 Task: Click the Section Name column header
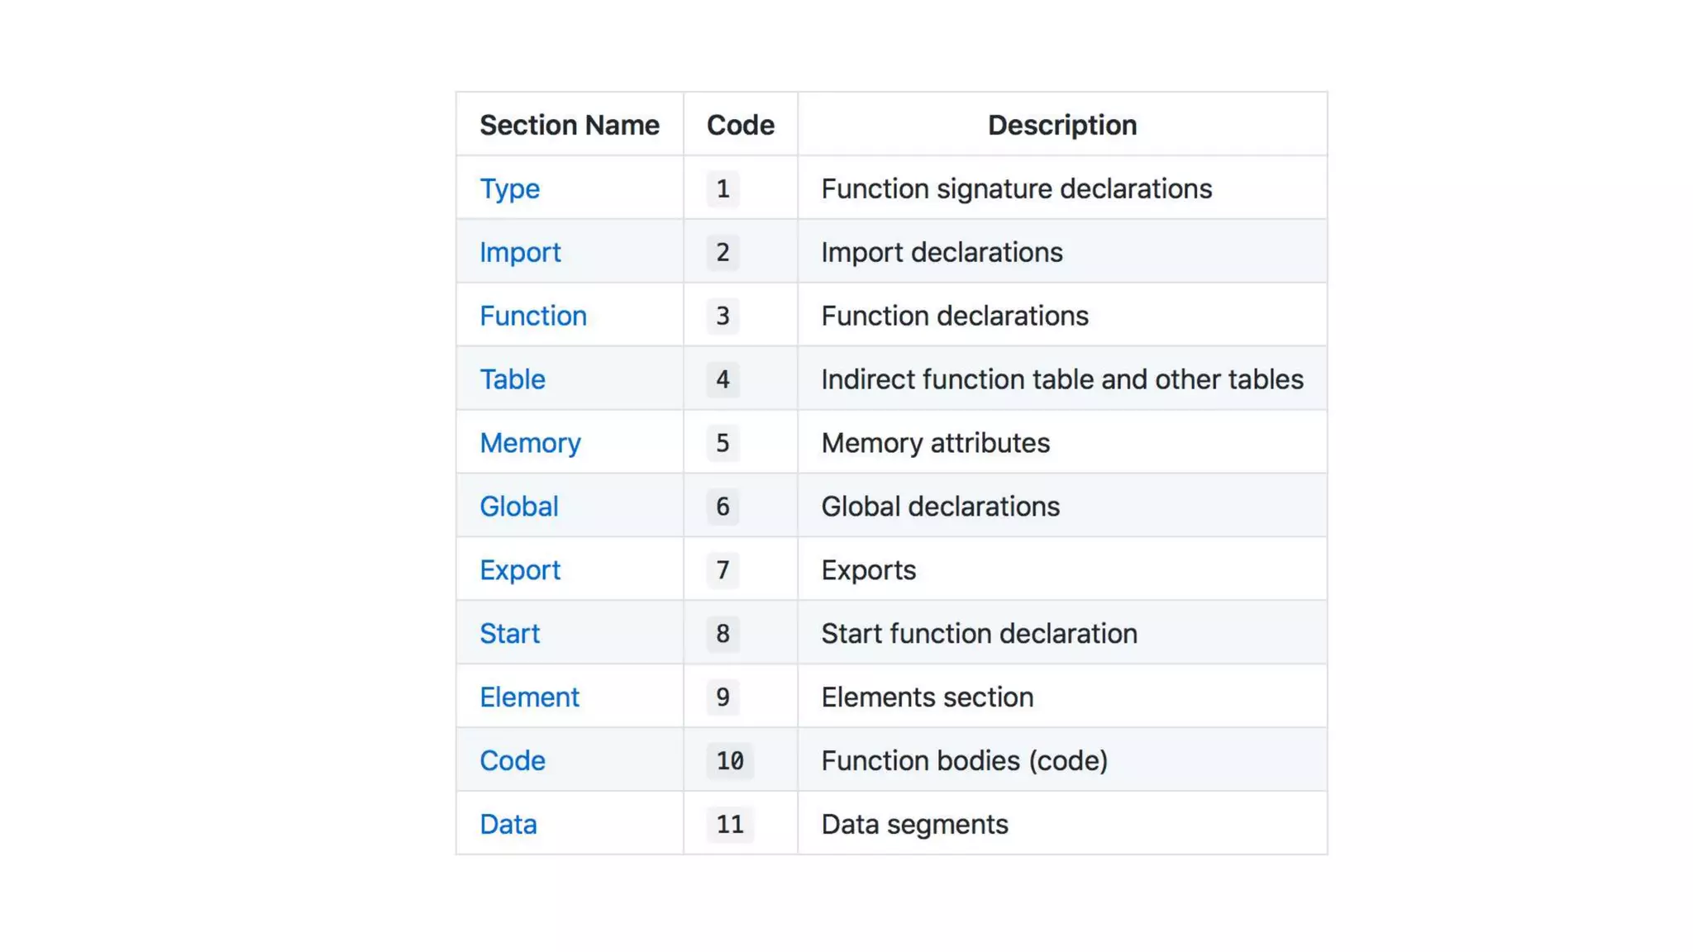570,125
